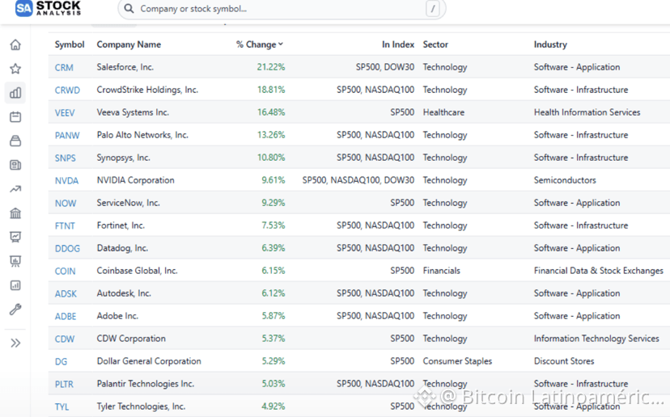The width and height of the screenshot is (670, 417).
Task: Open the VEEV ticker link
Action: point(65,112)
